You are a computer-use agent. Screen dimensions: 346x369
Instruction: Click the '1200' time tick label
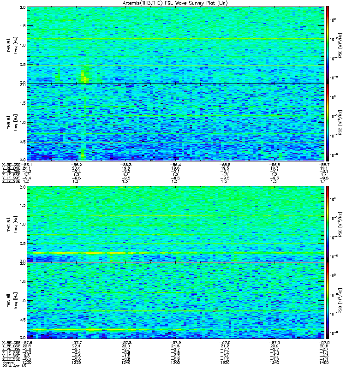(x=27, y=363)
